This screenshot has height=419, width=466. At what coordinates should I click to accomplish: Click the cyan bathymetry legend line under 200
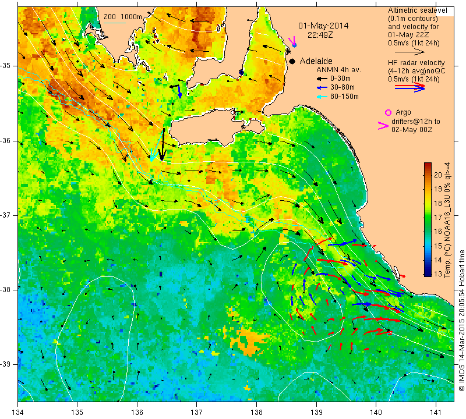coord(115,23)
